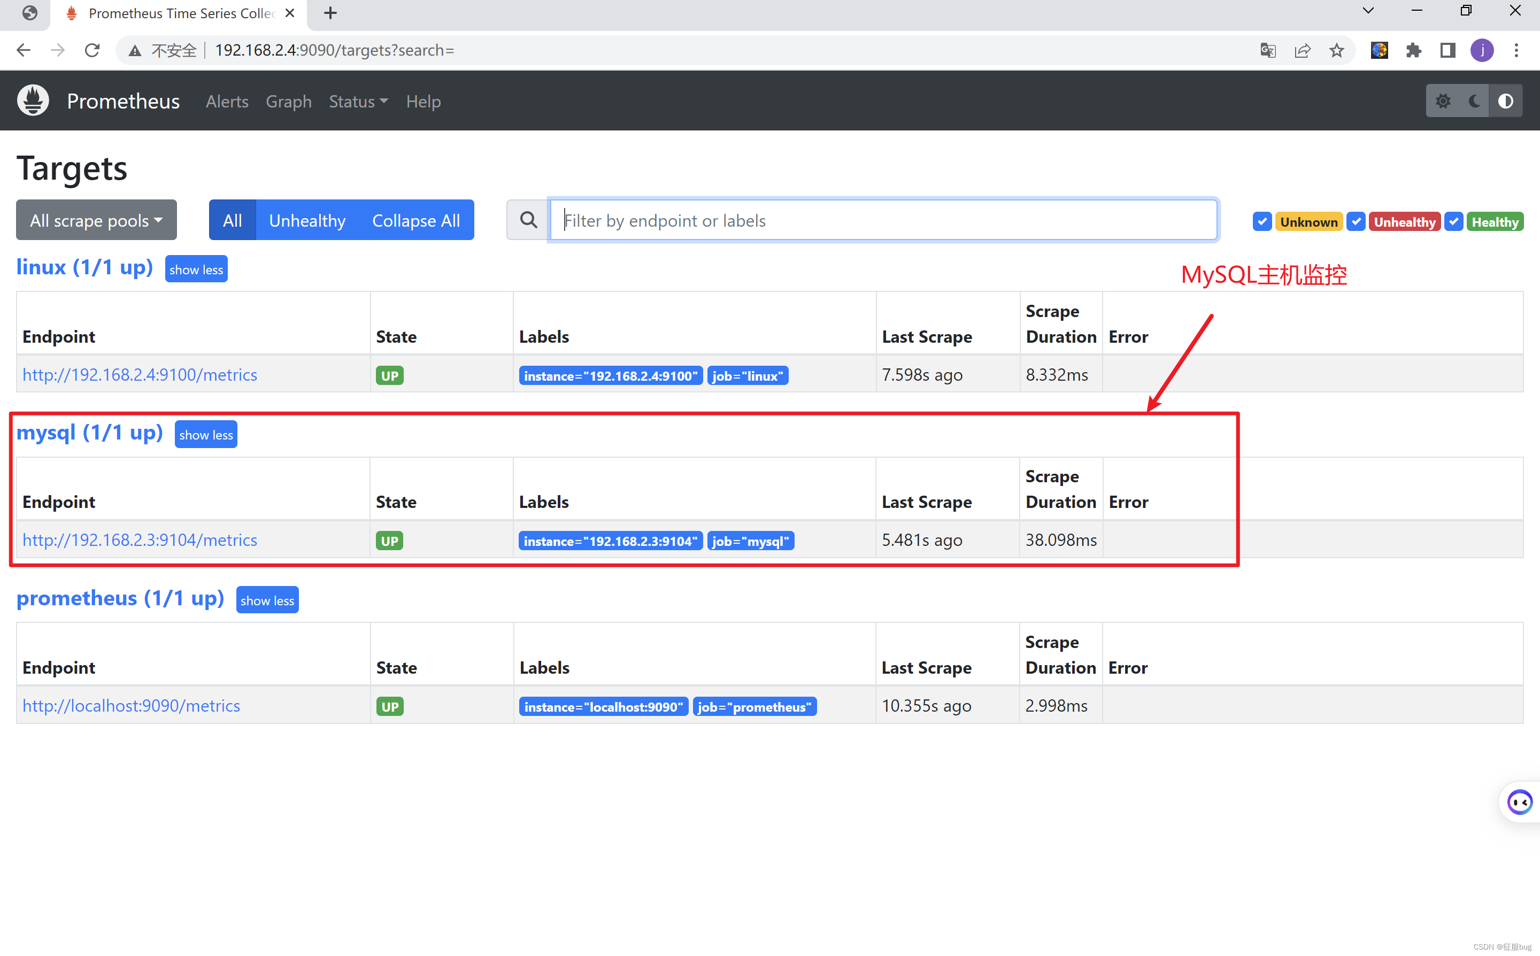Click UP state badge in linux row
The height and width of the screenshot is (956, 1540).
pyautogui.click(x=389, y=375)
